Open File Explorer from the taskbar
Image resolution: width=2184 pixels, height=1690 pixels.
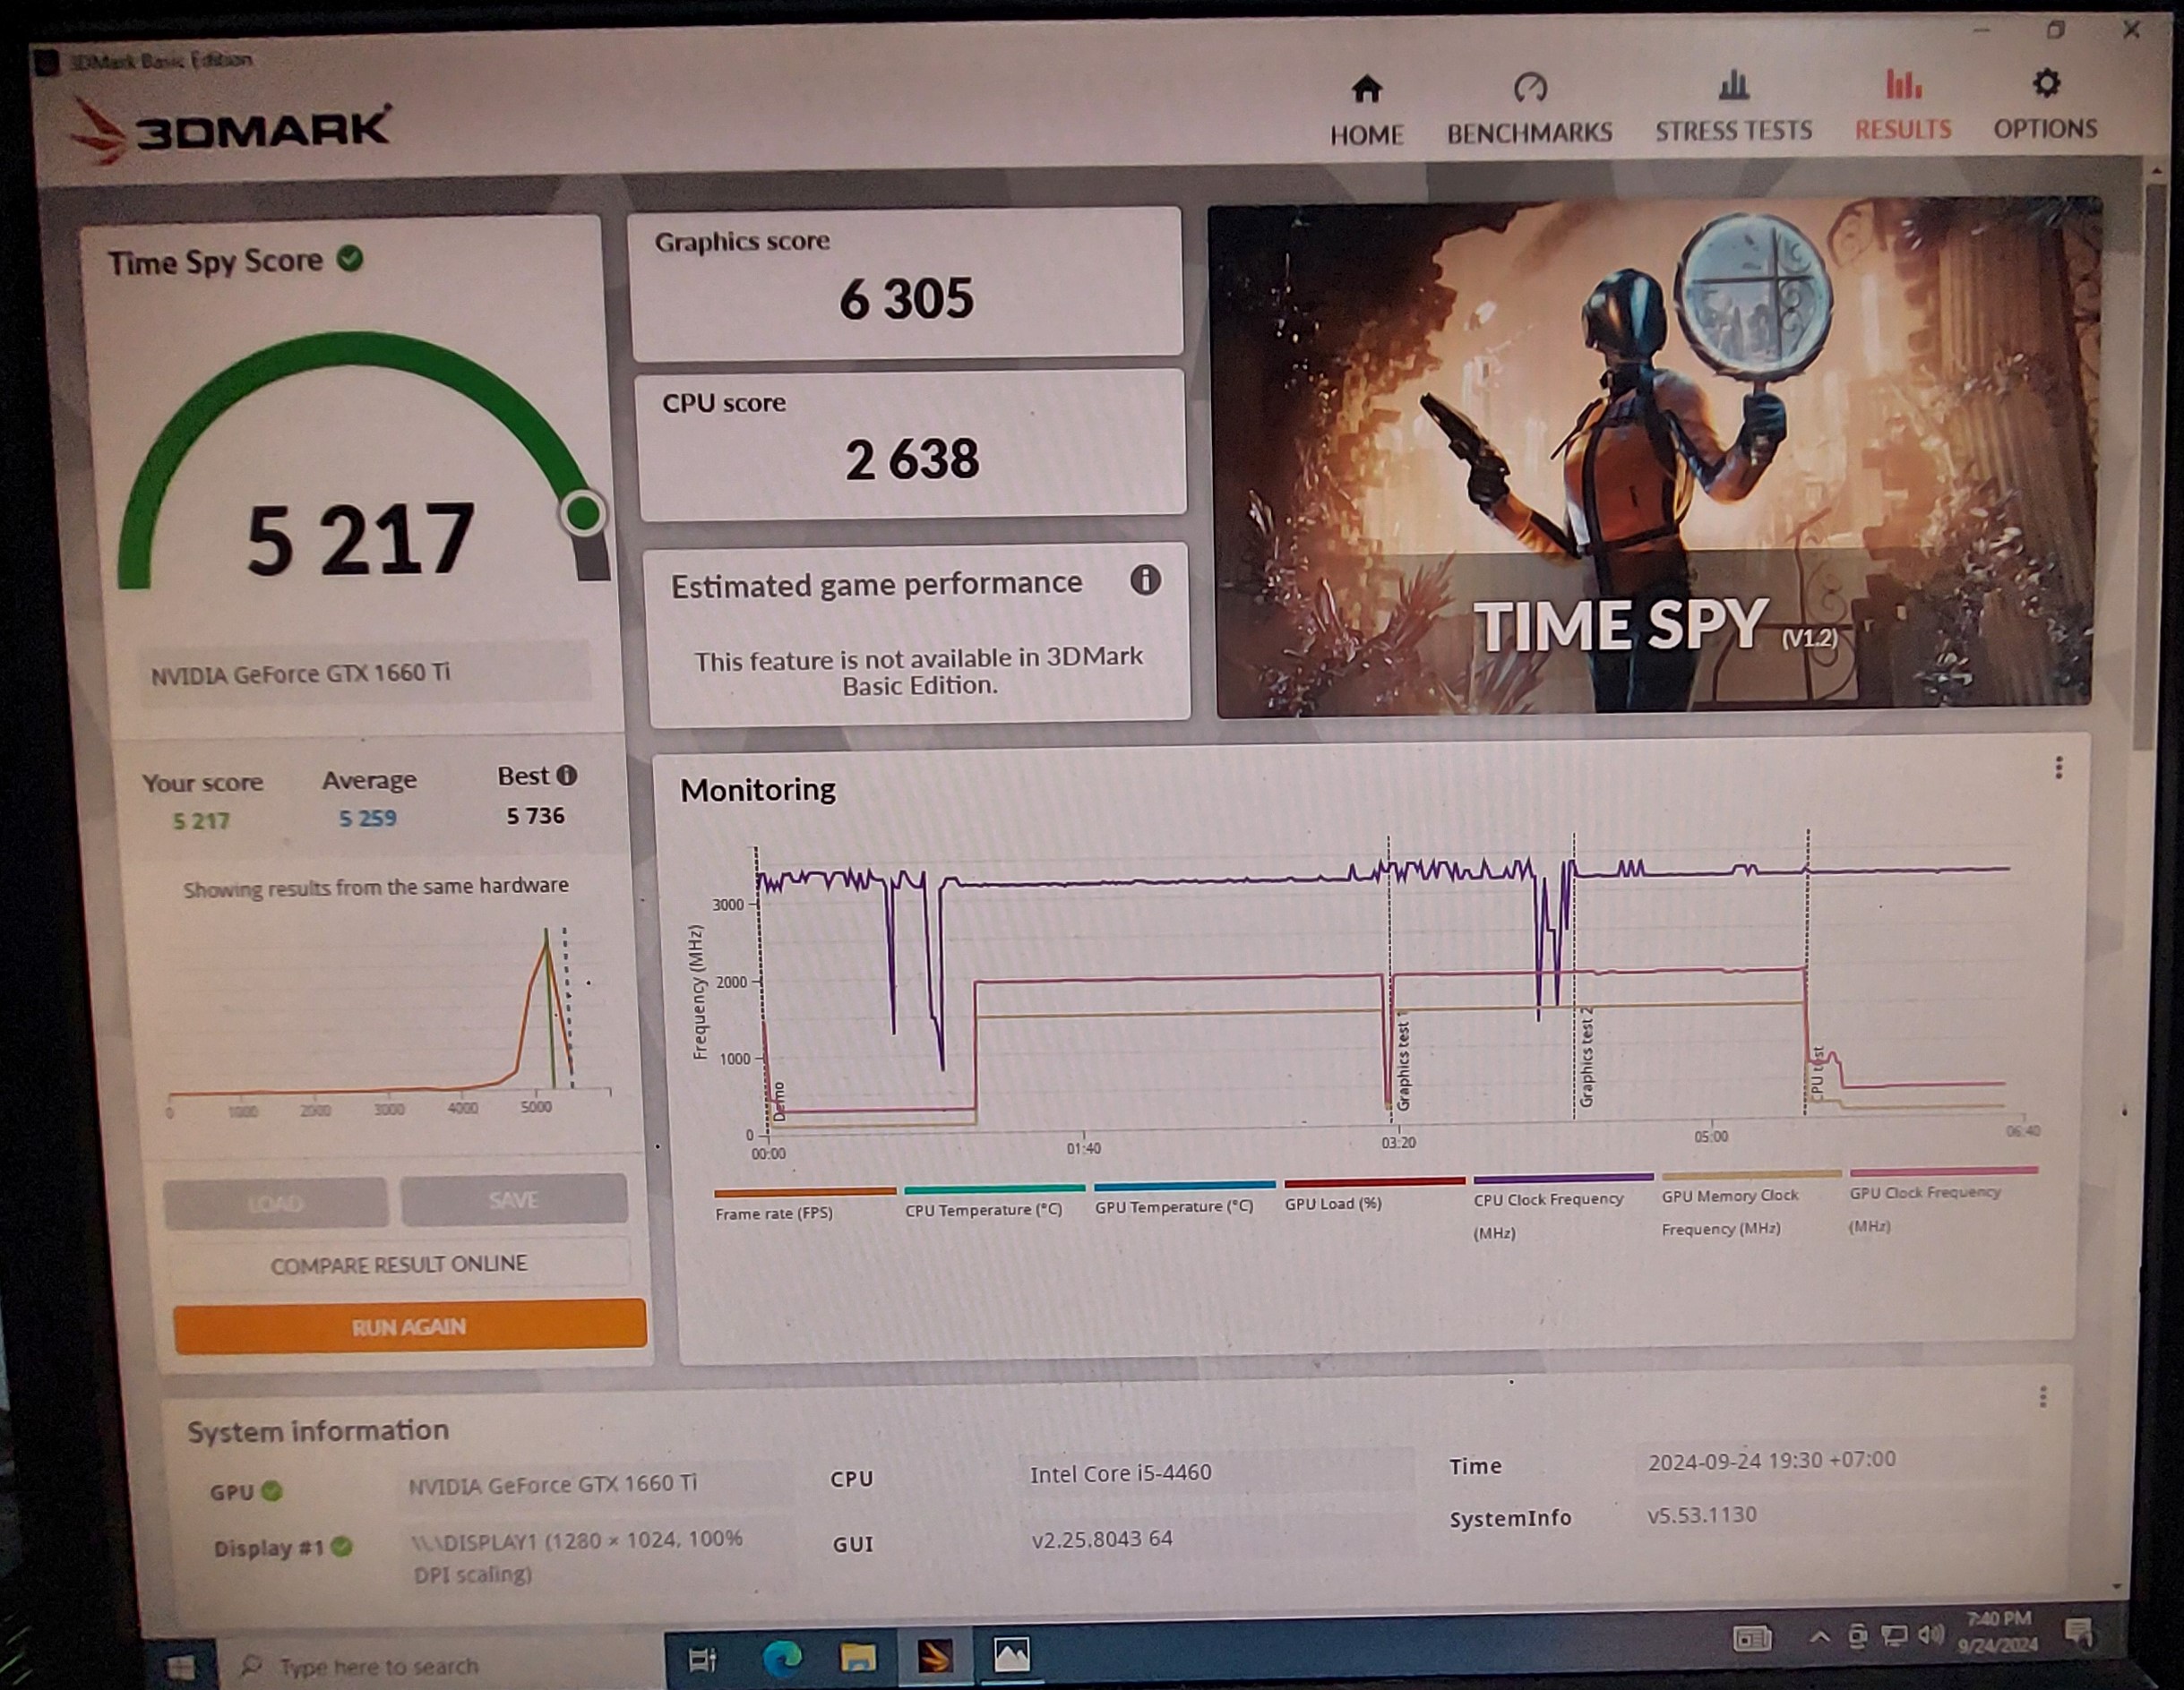857,1657
